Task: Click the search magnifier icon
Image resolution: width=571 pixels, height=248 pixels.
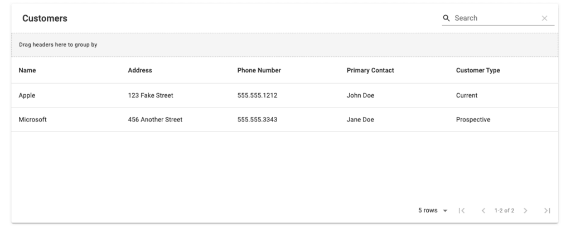Action: pyautogui.click(x=446, y=18)
